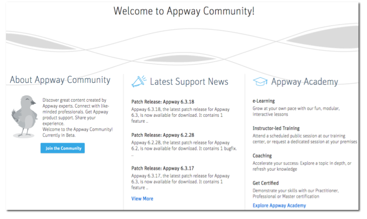
Task: Click the Welcome to Appway Community! title
Action: click(x=184, y=11)
